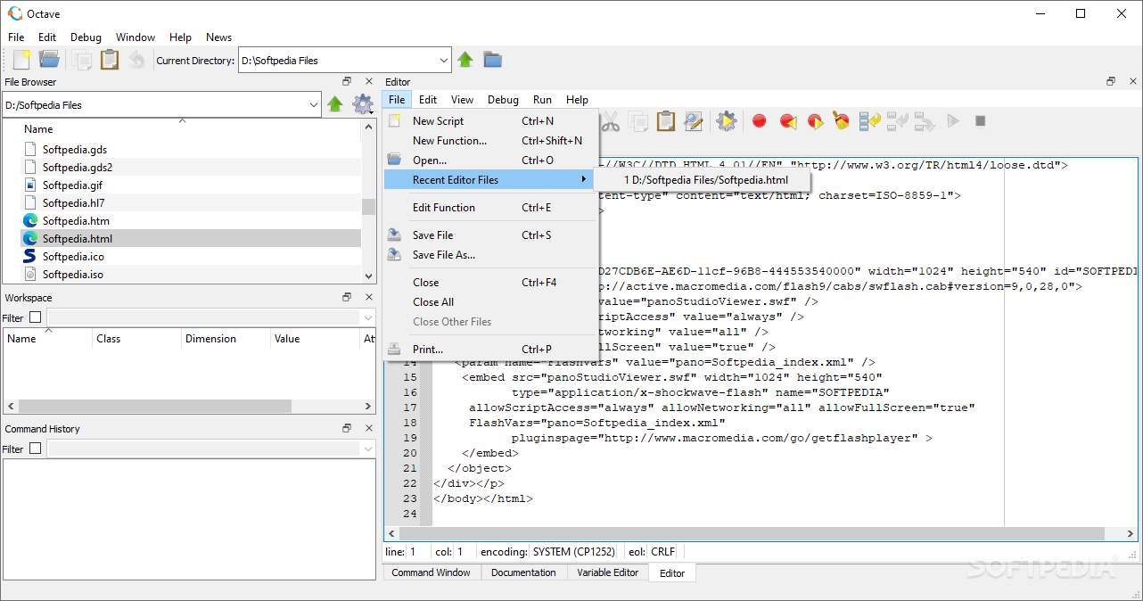Open the Window menu
This screenshot has height=601, width=1143.
(x=136, y=37)
